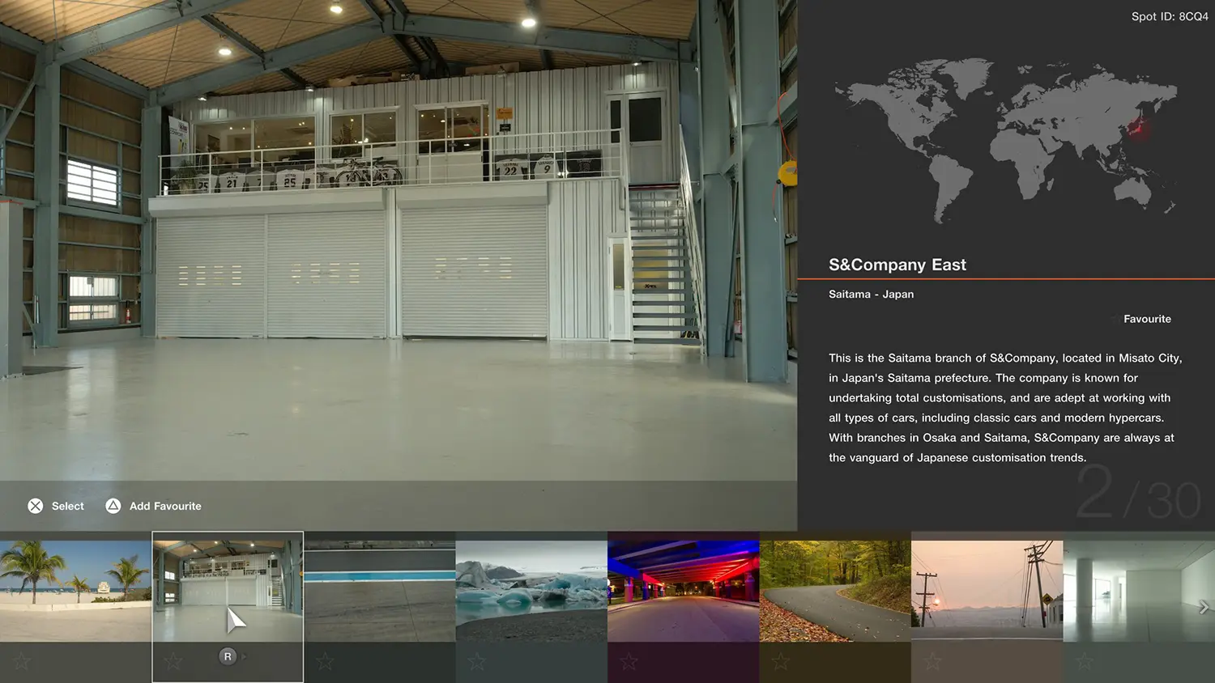Select the autumn forest road thumbnail
The image size is (1215, 683).
pyautogui.click(x=835, y=592)
